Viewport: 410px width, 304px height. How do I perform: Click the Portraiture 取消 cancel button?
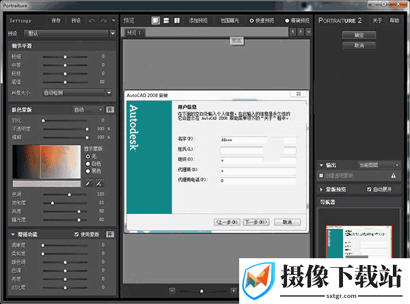click(x=359, y=45)
